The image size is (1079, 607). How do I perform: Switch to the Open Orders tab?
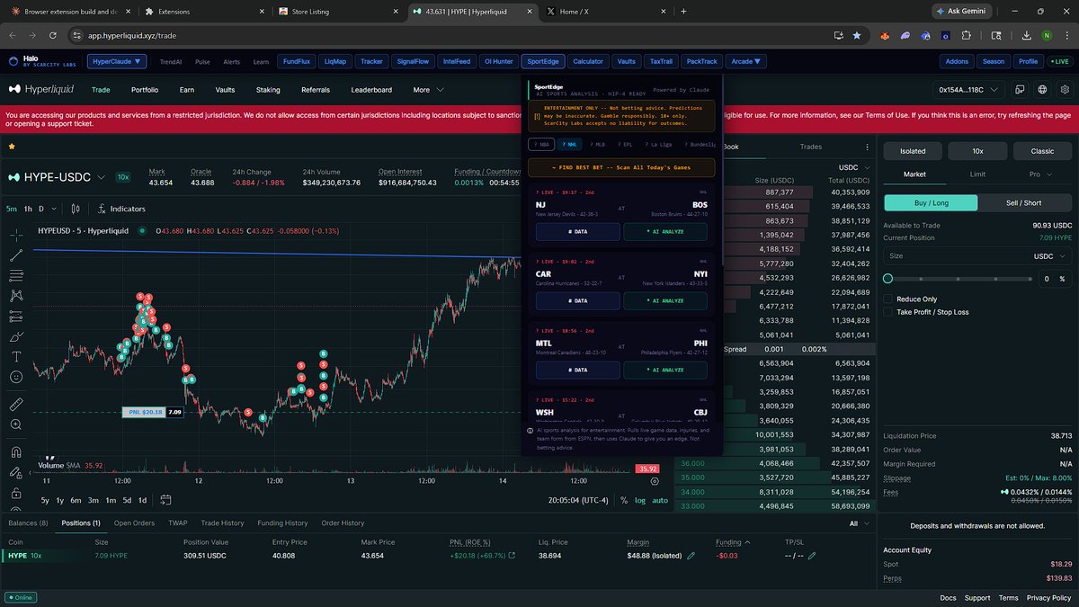pyautogui.click(x=134, y=522)
